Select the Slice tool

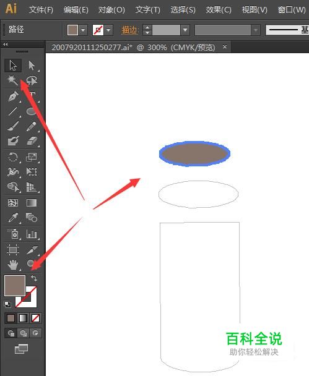tap(32, 250)
